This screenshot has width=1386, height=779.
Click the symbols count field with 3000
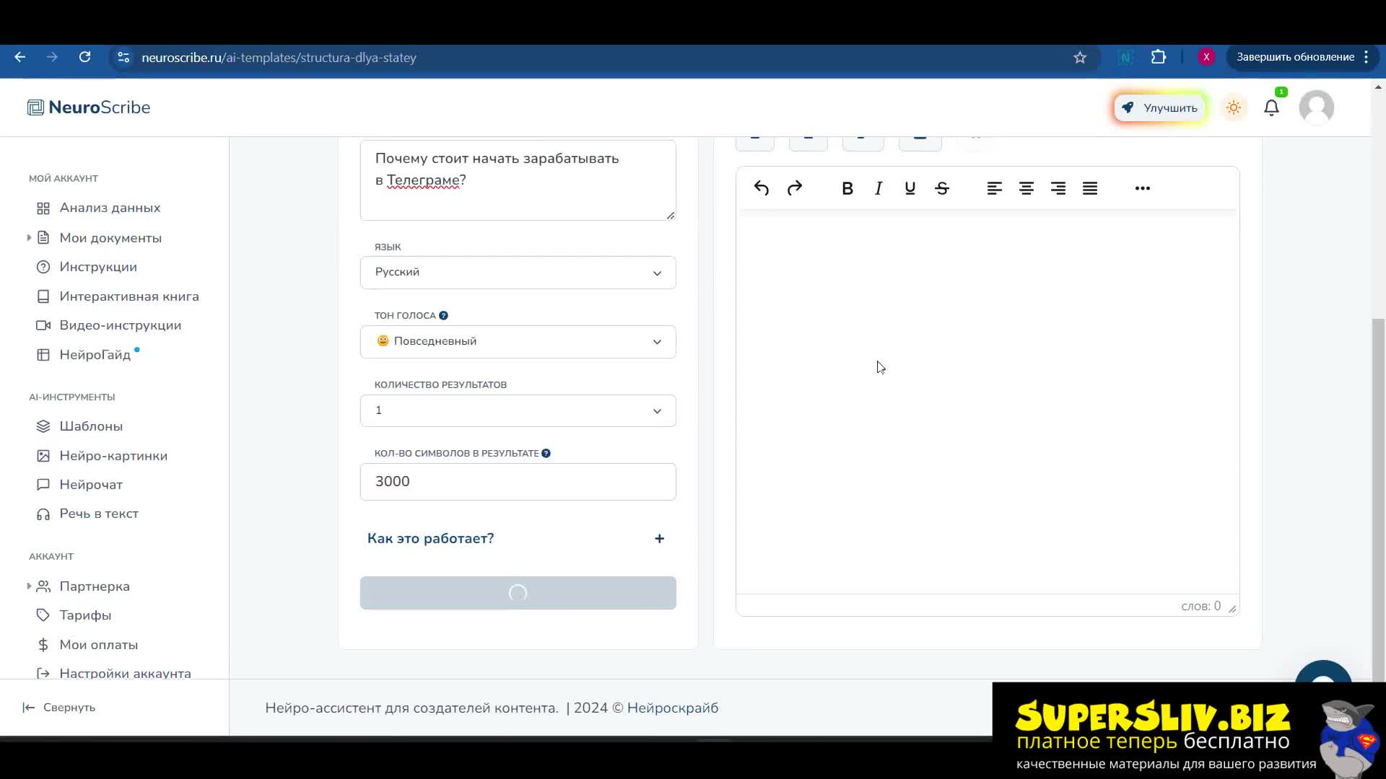(518, 482)
